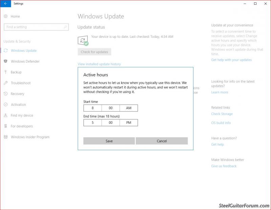
Task: Click the Windows Defender shield icon
Action: click(x=6, y=61)
